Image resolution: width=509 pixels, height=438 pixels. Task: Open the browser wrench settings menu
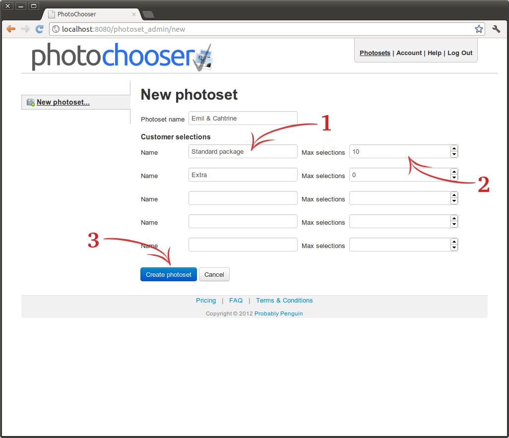(x=496, y=29)
